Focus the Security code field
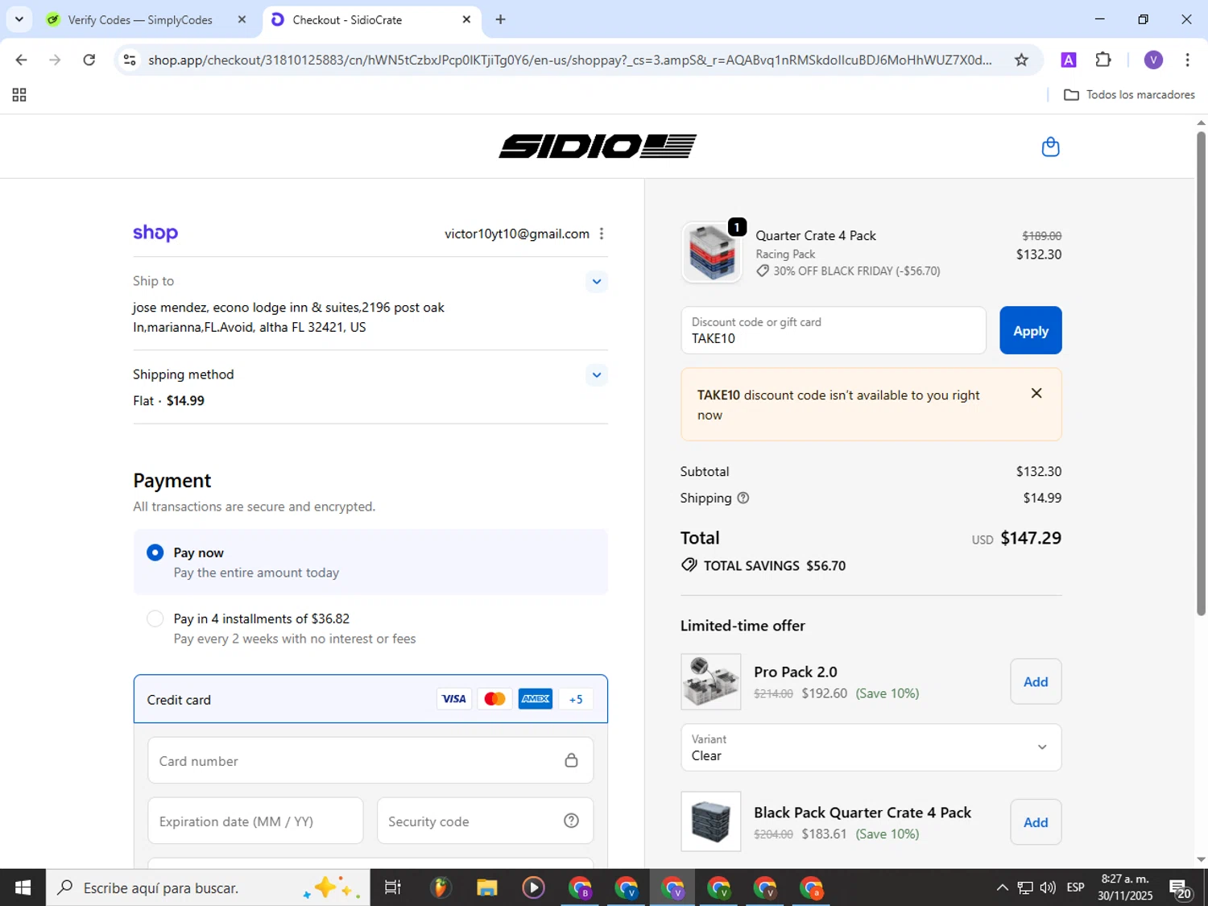This screenshot has height=906, width=1208. (485, 821)
